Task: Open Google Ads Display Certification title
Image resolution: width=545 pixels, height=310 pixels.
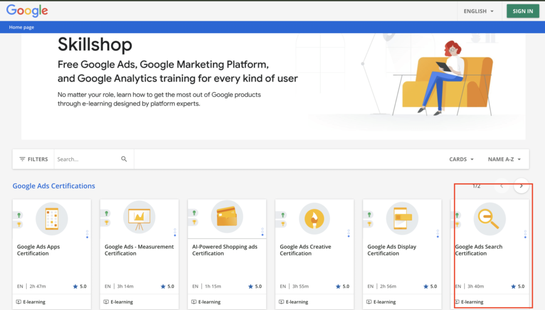Action: [x=392, y=250]
